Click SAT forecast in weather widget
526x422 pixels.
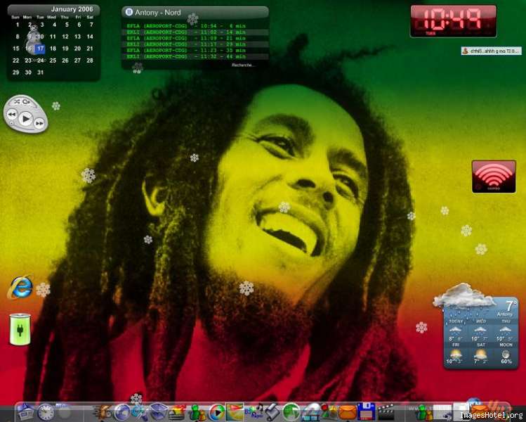(481, 354)
